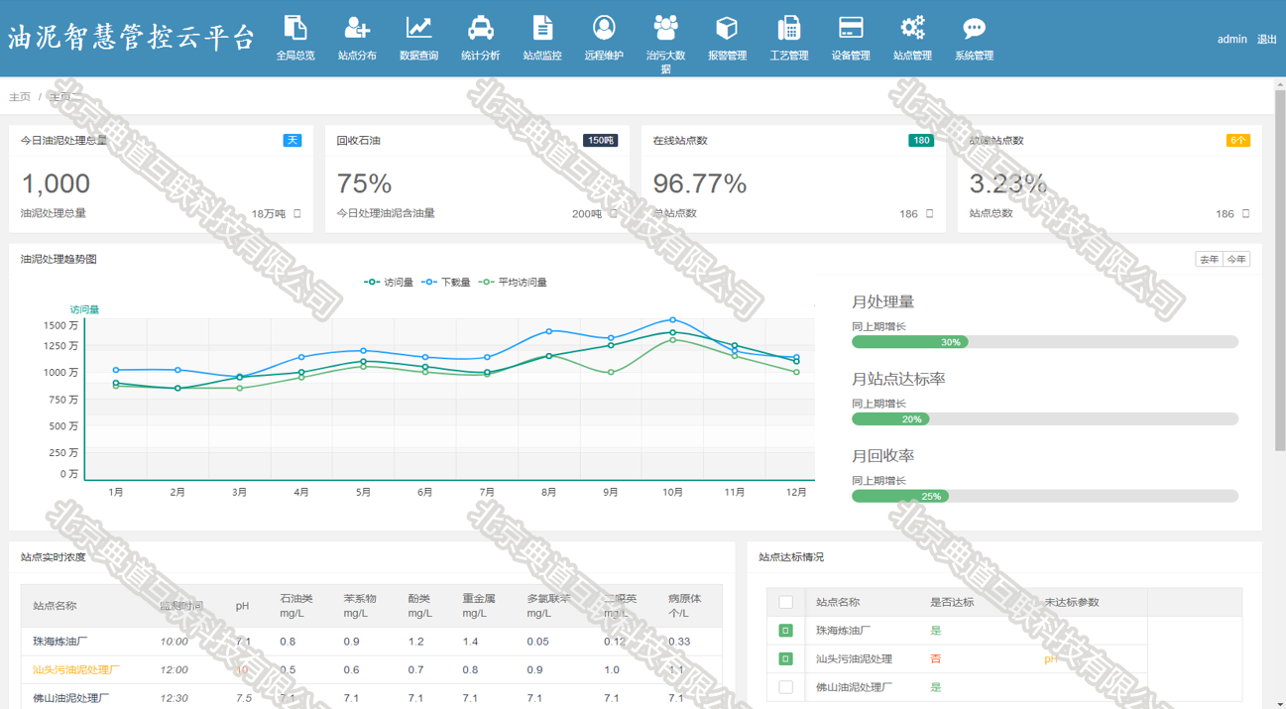Click the 否 status for 汕头污油泥处理

click(x=936, y=658)
